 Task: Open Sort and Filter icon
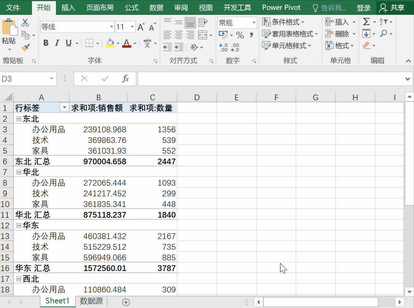pyautogui.click(x=384, y=22)
